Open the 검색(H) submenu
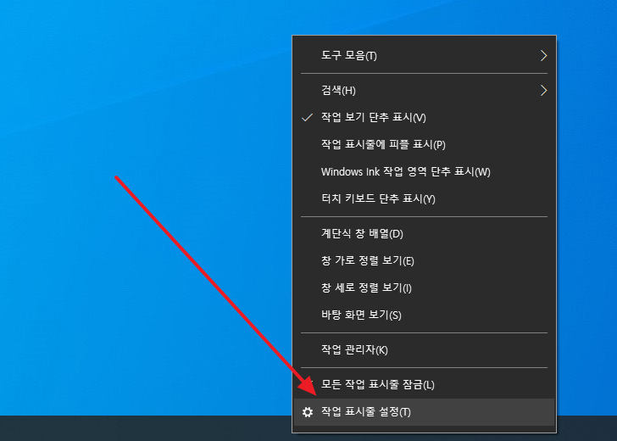 [x=424, y=91]
